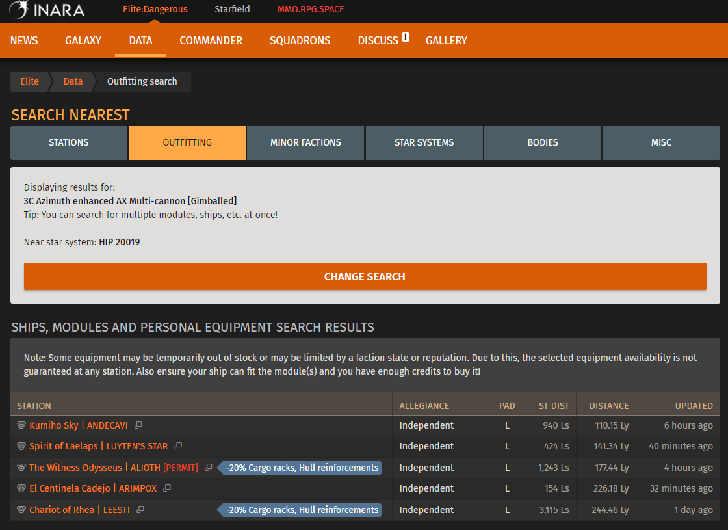Open ALIOTH [PERMIT] system page

(x=164, y=468)
